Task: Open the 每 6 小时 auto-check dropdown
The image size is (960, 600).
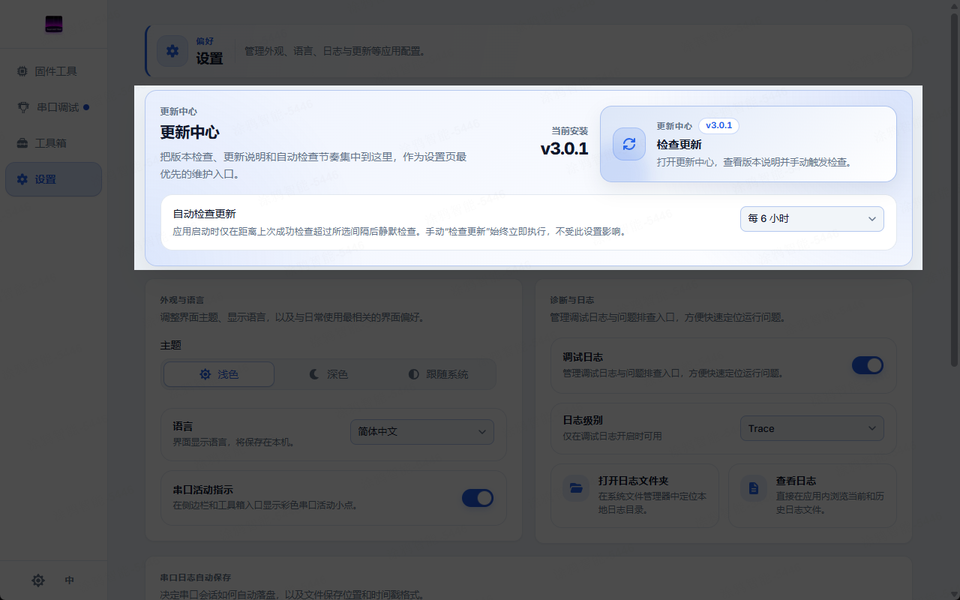Action: click(811, 219)
